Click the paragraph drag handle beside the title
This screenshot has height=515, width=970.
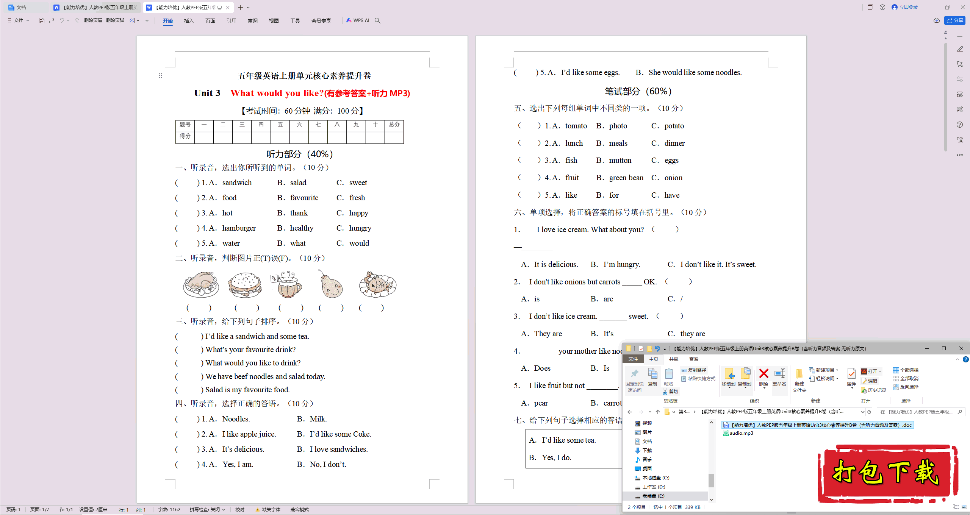click(161, 75)
